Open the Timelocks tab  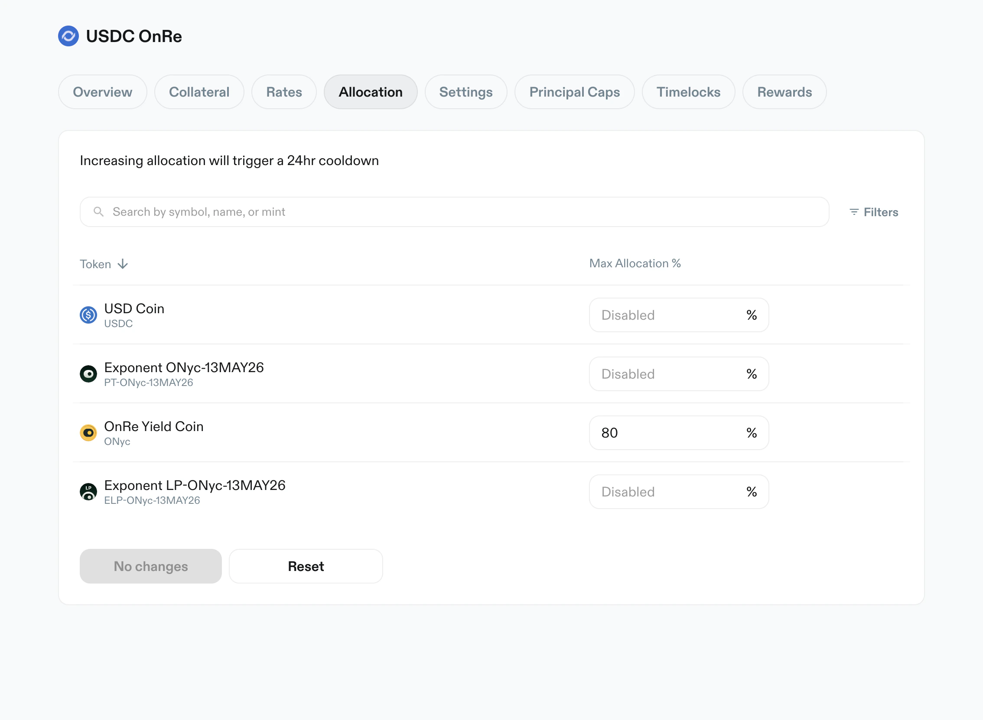point(688,92)
